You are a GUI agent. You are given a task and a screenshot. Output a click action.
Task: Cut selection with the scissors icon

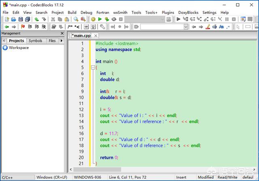coord(53,19)
